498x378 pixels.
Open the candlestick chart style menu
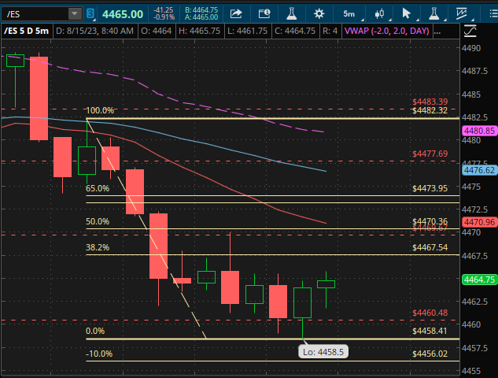(x=379, y=13)
